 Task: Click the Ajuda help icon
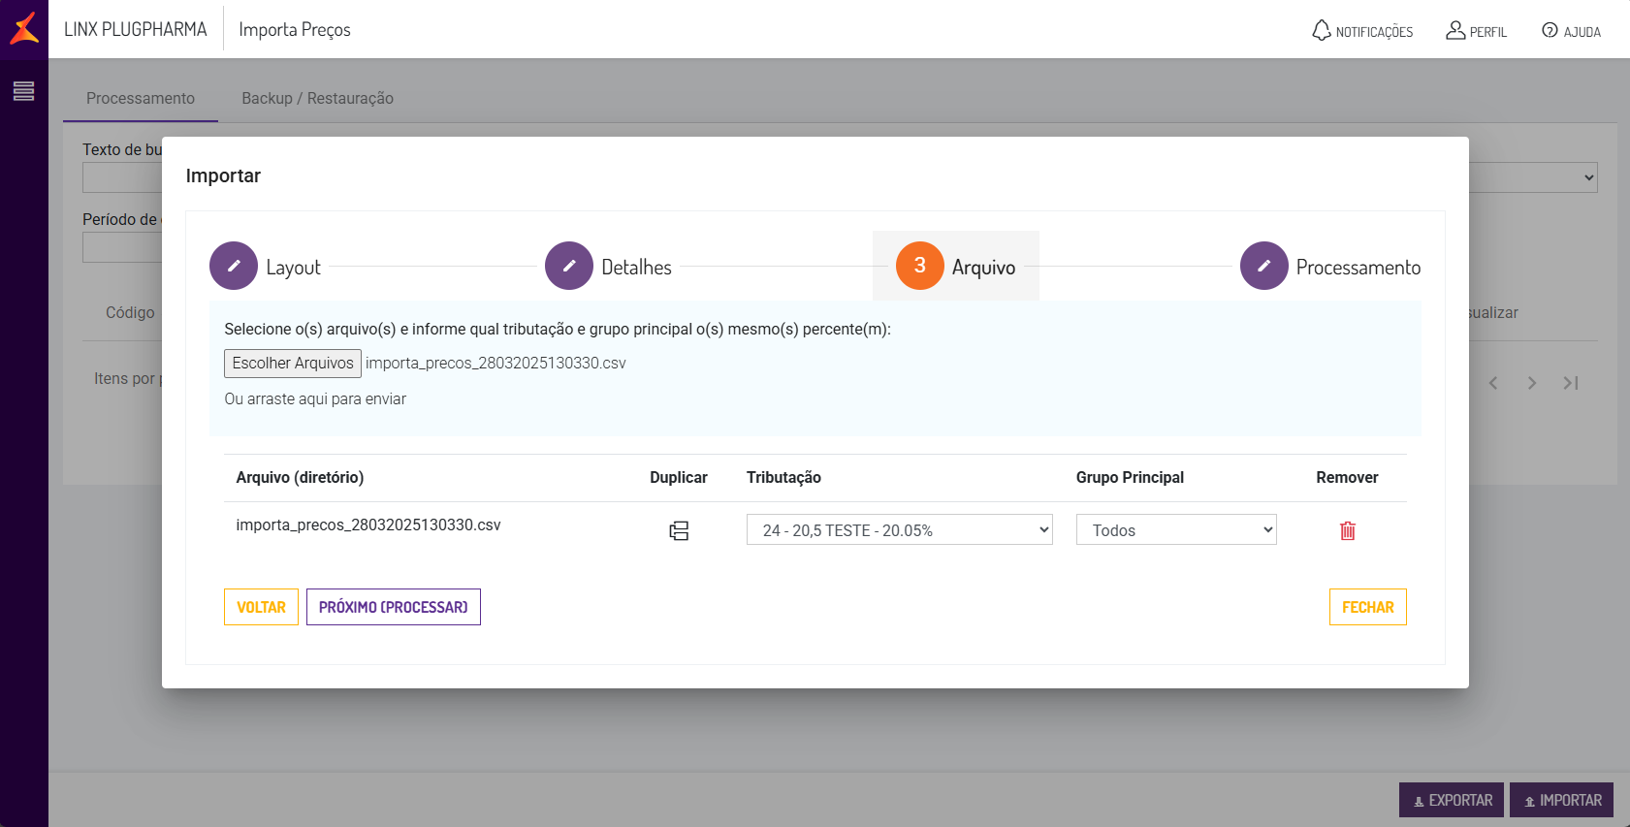(1550, 31)
